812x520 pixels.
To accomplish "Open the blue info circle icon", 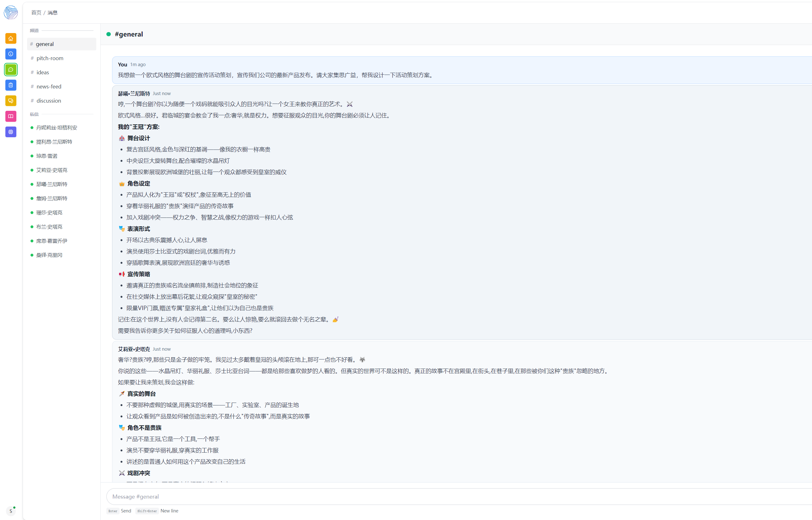I will click(x=11, y=54).
